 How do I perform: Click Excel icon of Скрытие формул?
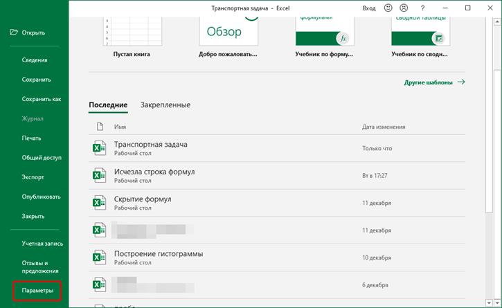coord(99,203)
